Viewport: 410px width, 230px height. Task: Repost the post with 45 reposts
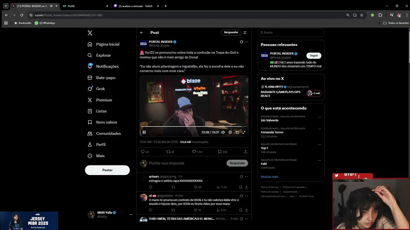[x=170, y=152]
